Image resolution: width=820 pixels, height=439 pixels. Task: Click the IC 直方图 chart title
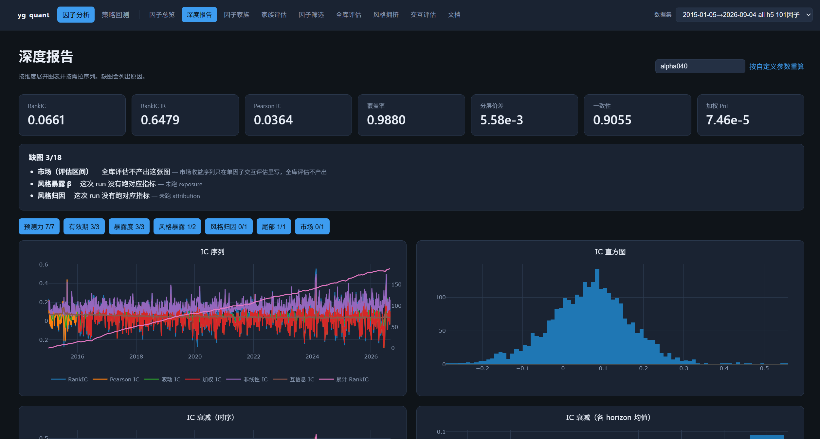coord(610,252)
